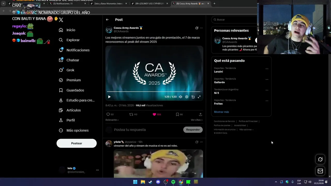This screenshot has width=331, height=186.
Task: Mute the video with the volume icon
Action: click(x=180, y=97)
